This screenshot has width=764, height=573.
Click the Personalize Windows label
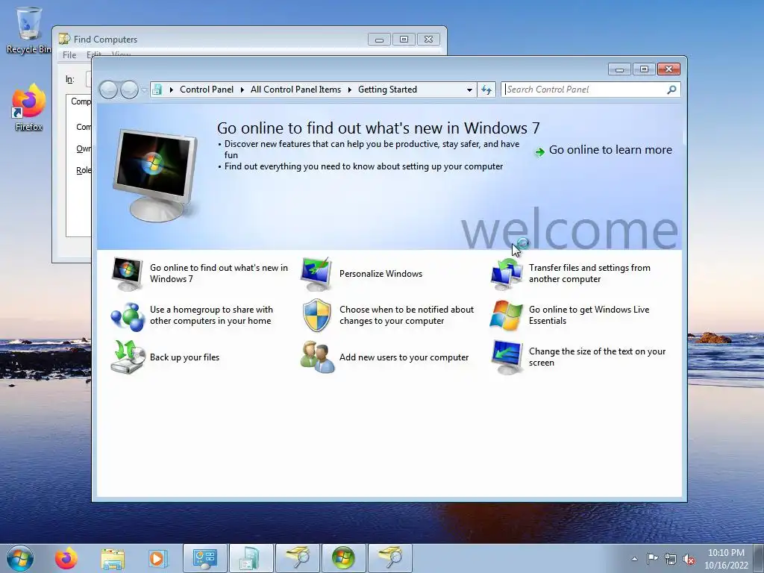coord(381,274)
